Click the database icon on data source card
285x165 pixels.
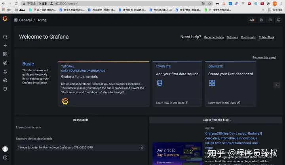click(x=160, y=83)
